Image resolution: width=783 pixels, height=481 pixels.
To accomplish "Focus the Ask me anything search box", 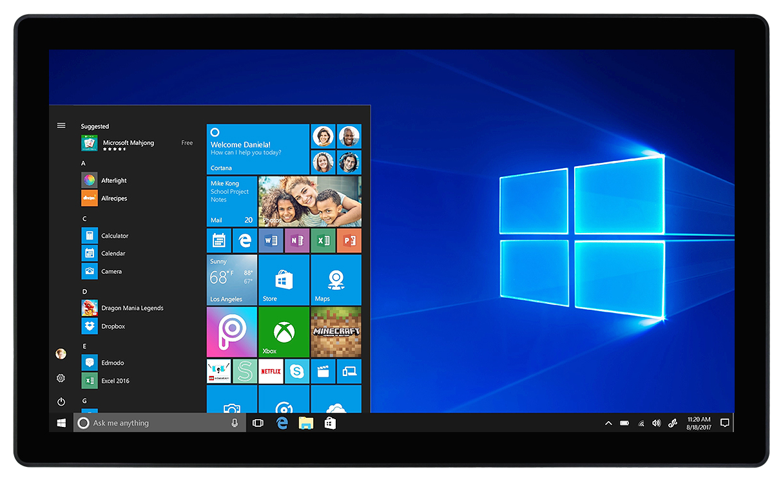I will [159, 423].
